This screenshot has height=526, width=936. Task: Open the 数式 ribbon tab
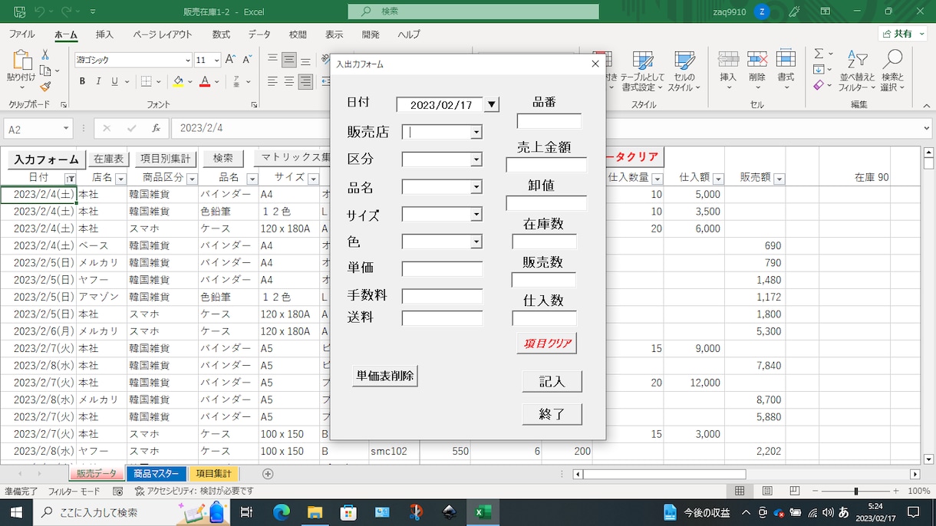[221, 35]
